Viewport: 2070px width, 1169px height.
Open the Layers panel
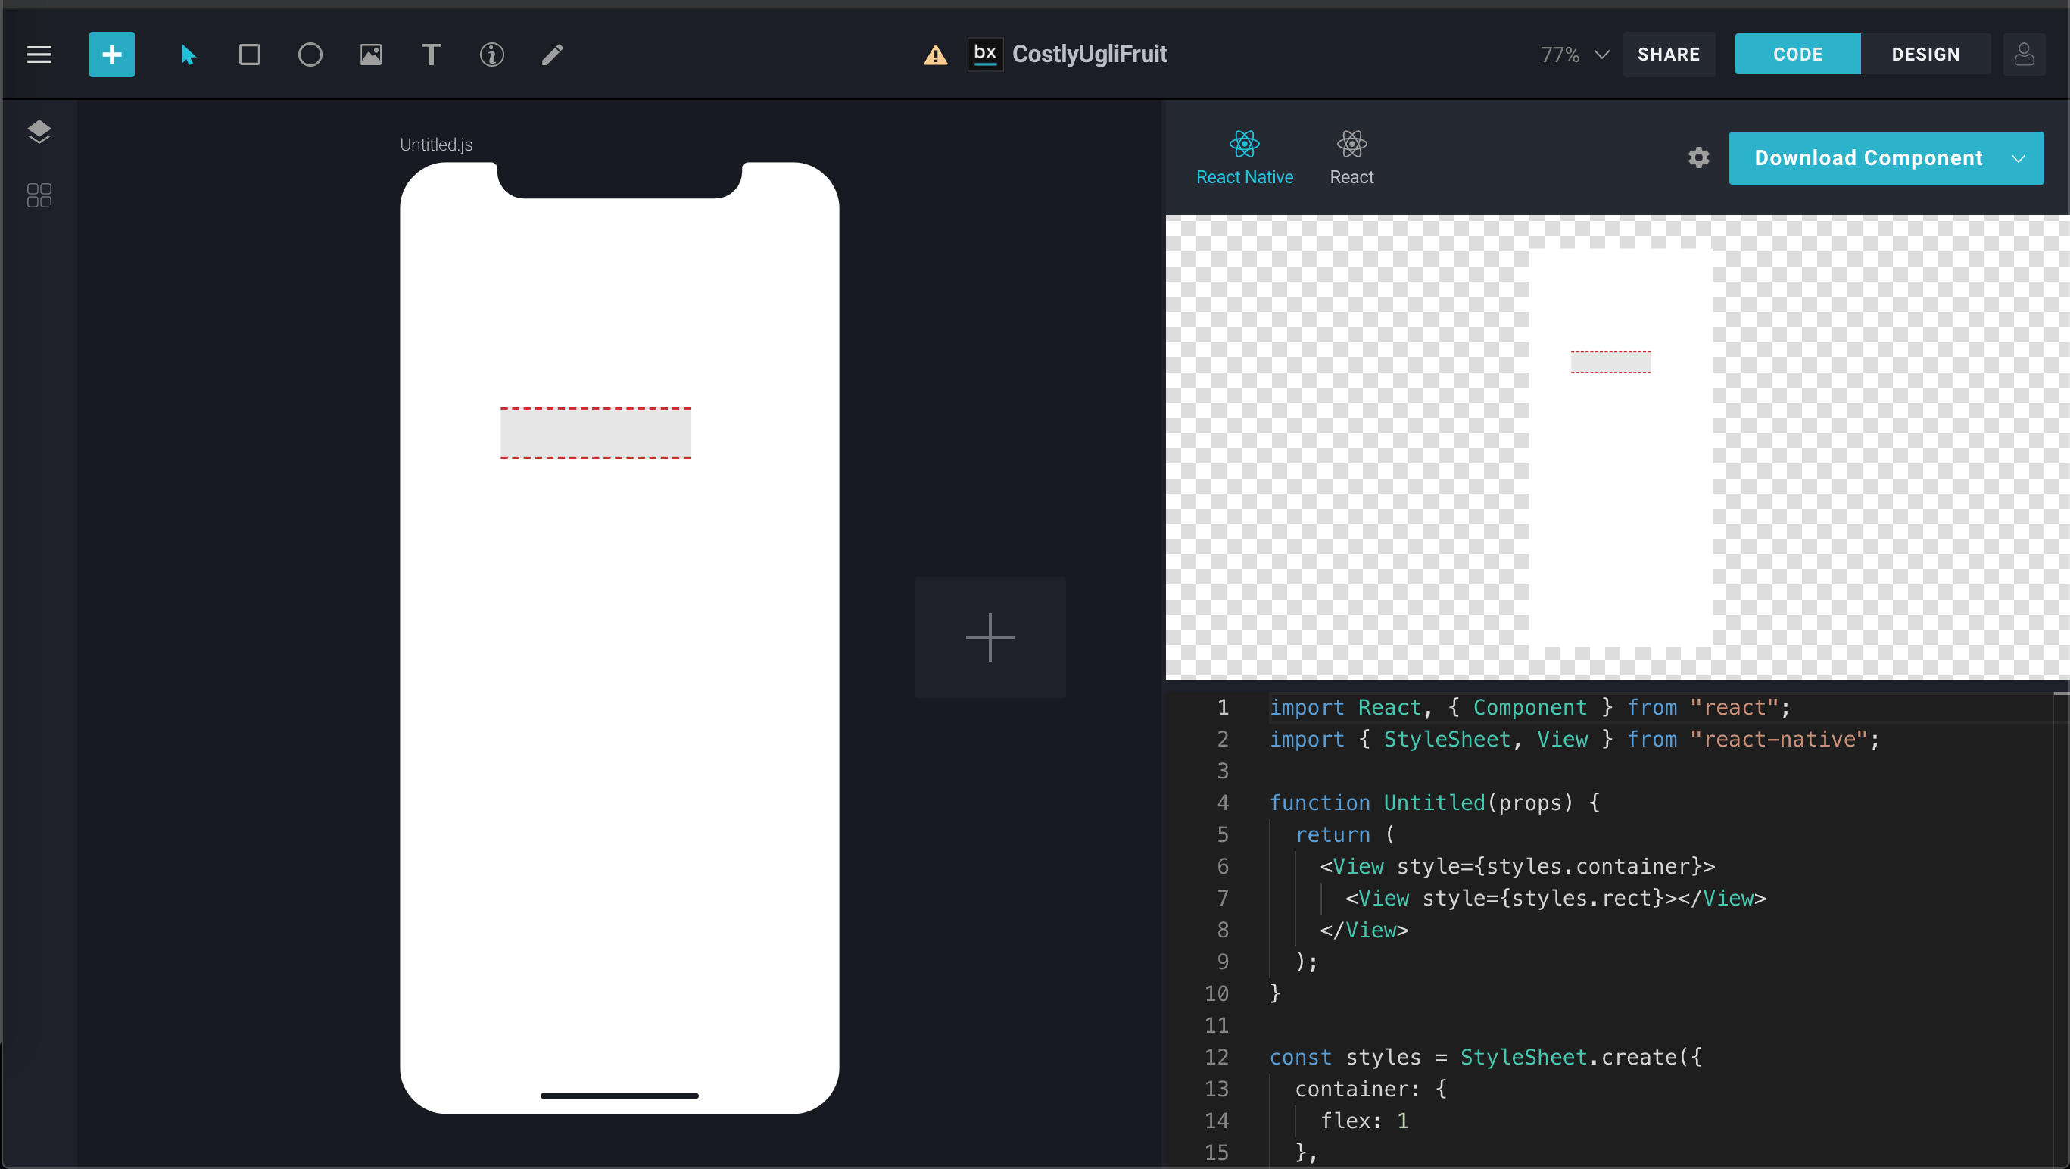point(39,132)
